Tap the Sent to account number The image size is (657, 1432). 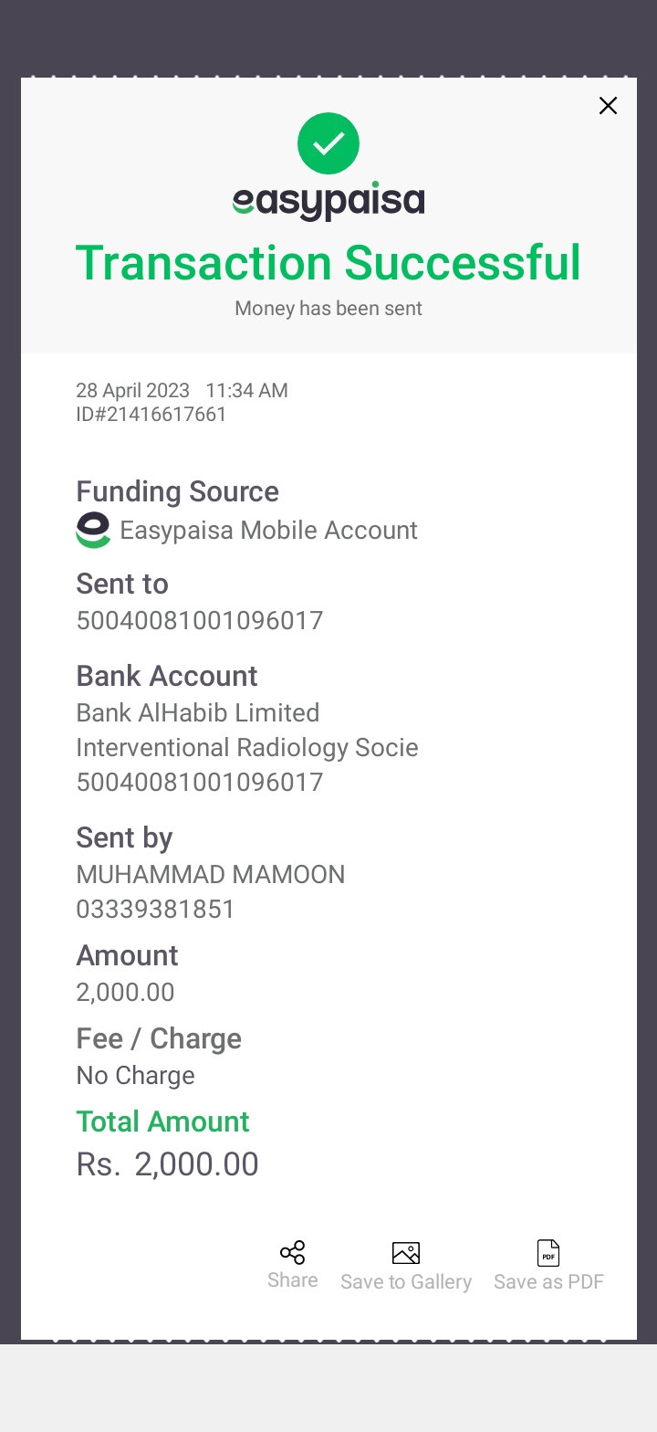[x=200, y=621]
